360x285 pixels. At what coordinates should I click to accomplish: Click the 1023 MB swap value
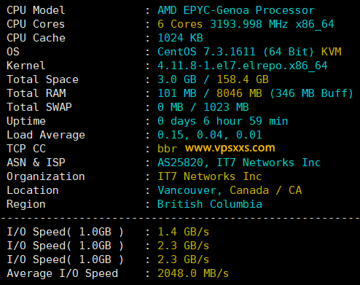(x=226, y=107)
